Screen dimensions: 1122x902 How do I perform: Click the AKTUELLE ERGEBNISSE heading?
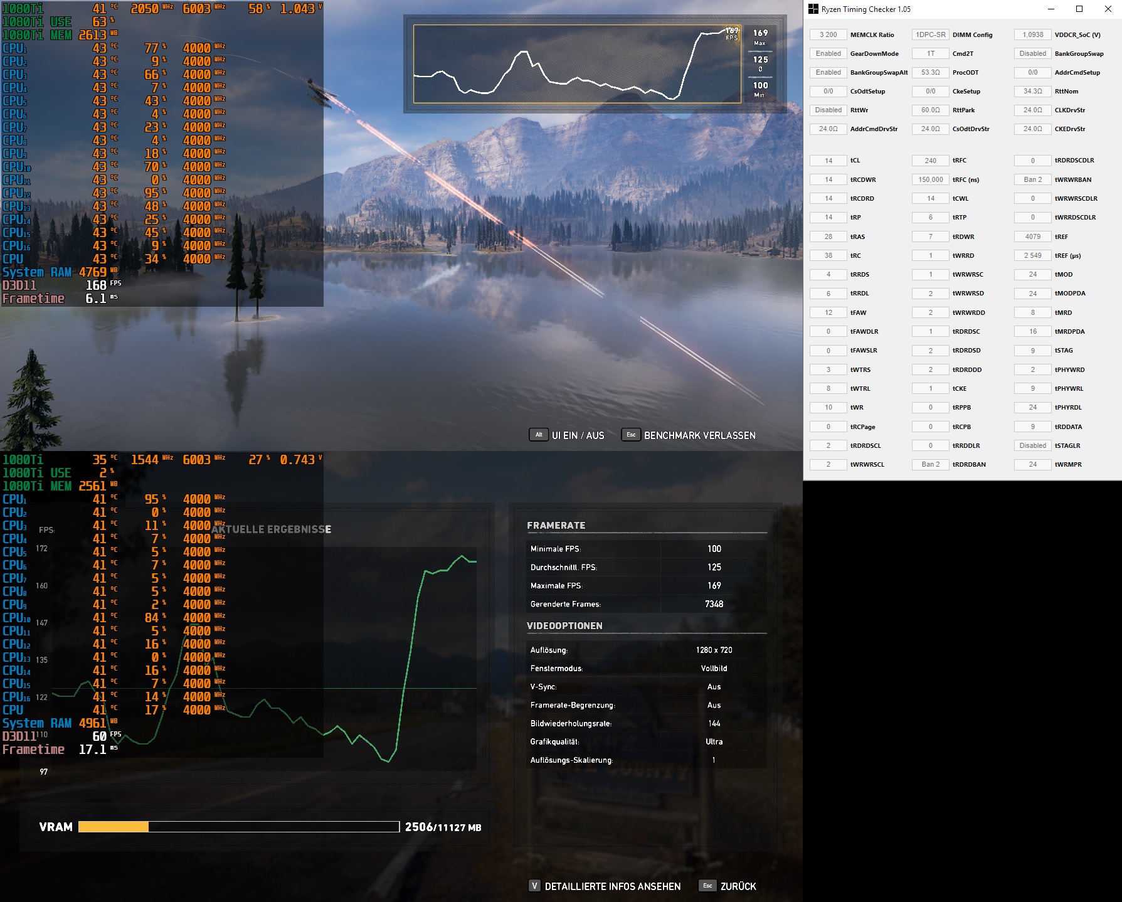click(272, 529)
